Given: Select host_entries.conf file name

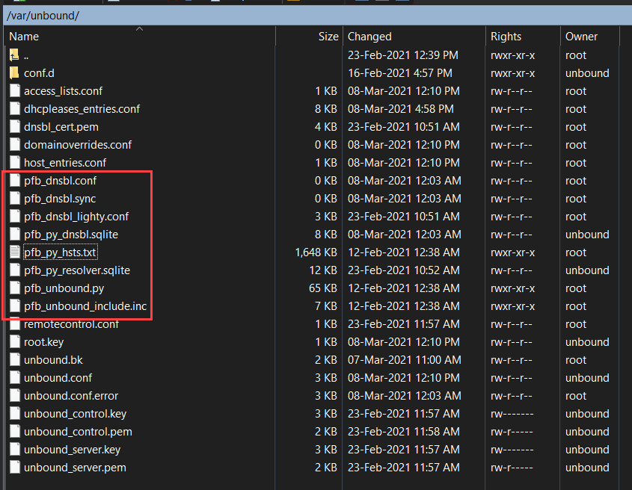Looking at the screenshot, I should tap(65, 163).
